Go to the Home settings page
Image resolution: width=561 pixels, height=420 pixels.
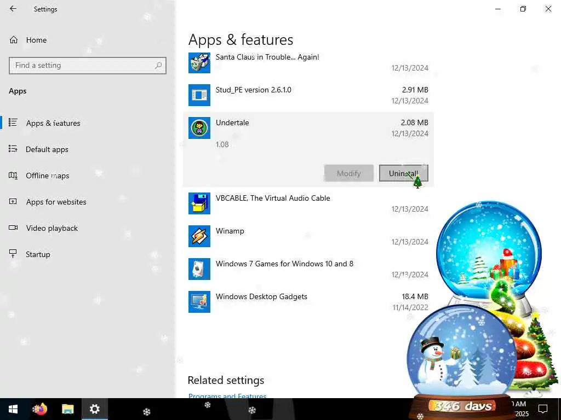[36, 40]
